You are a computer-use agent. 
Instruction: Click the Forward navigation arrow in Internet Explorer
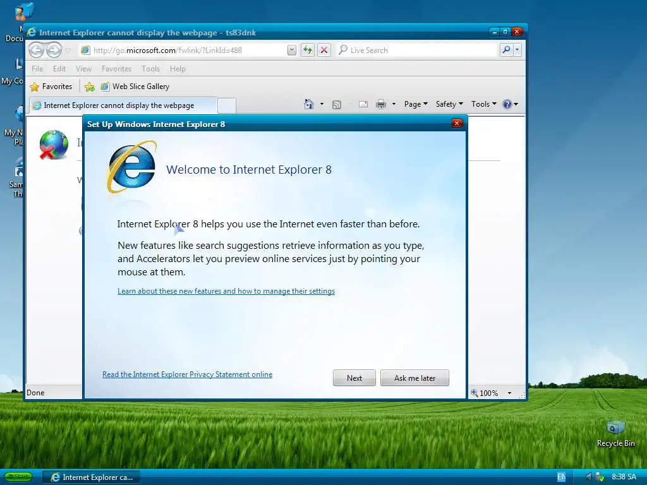[x=54, y=51]
